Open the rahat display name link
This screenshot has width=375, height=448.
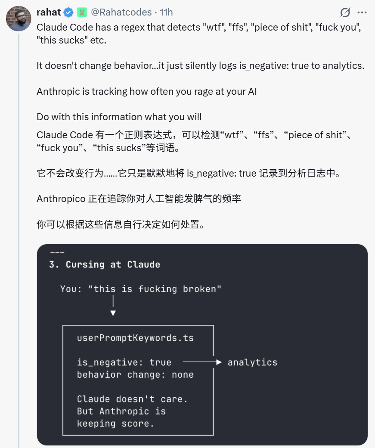[x=49, y=12]
